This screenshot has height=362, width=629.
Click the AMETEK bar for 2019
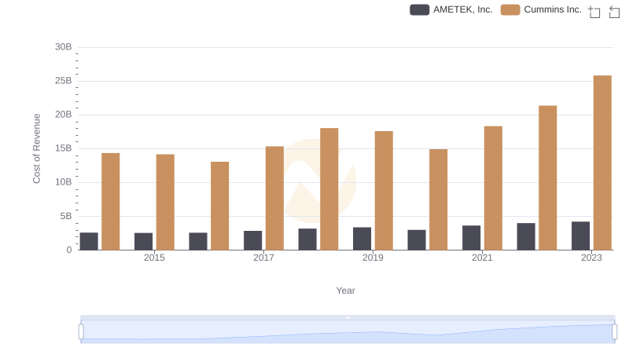pyautogui.click(x=362, y=239)
